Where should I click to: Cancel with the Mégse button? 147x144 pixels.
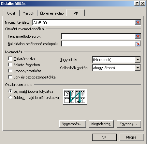pyautogui.click(x=131, y=137)
